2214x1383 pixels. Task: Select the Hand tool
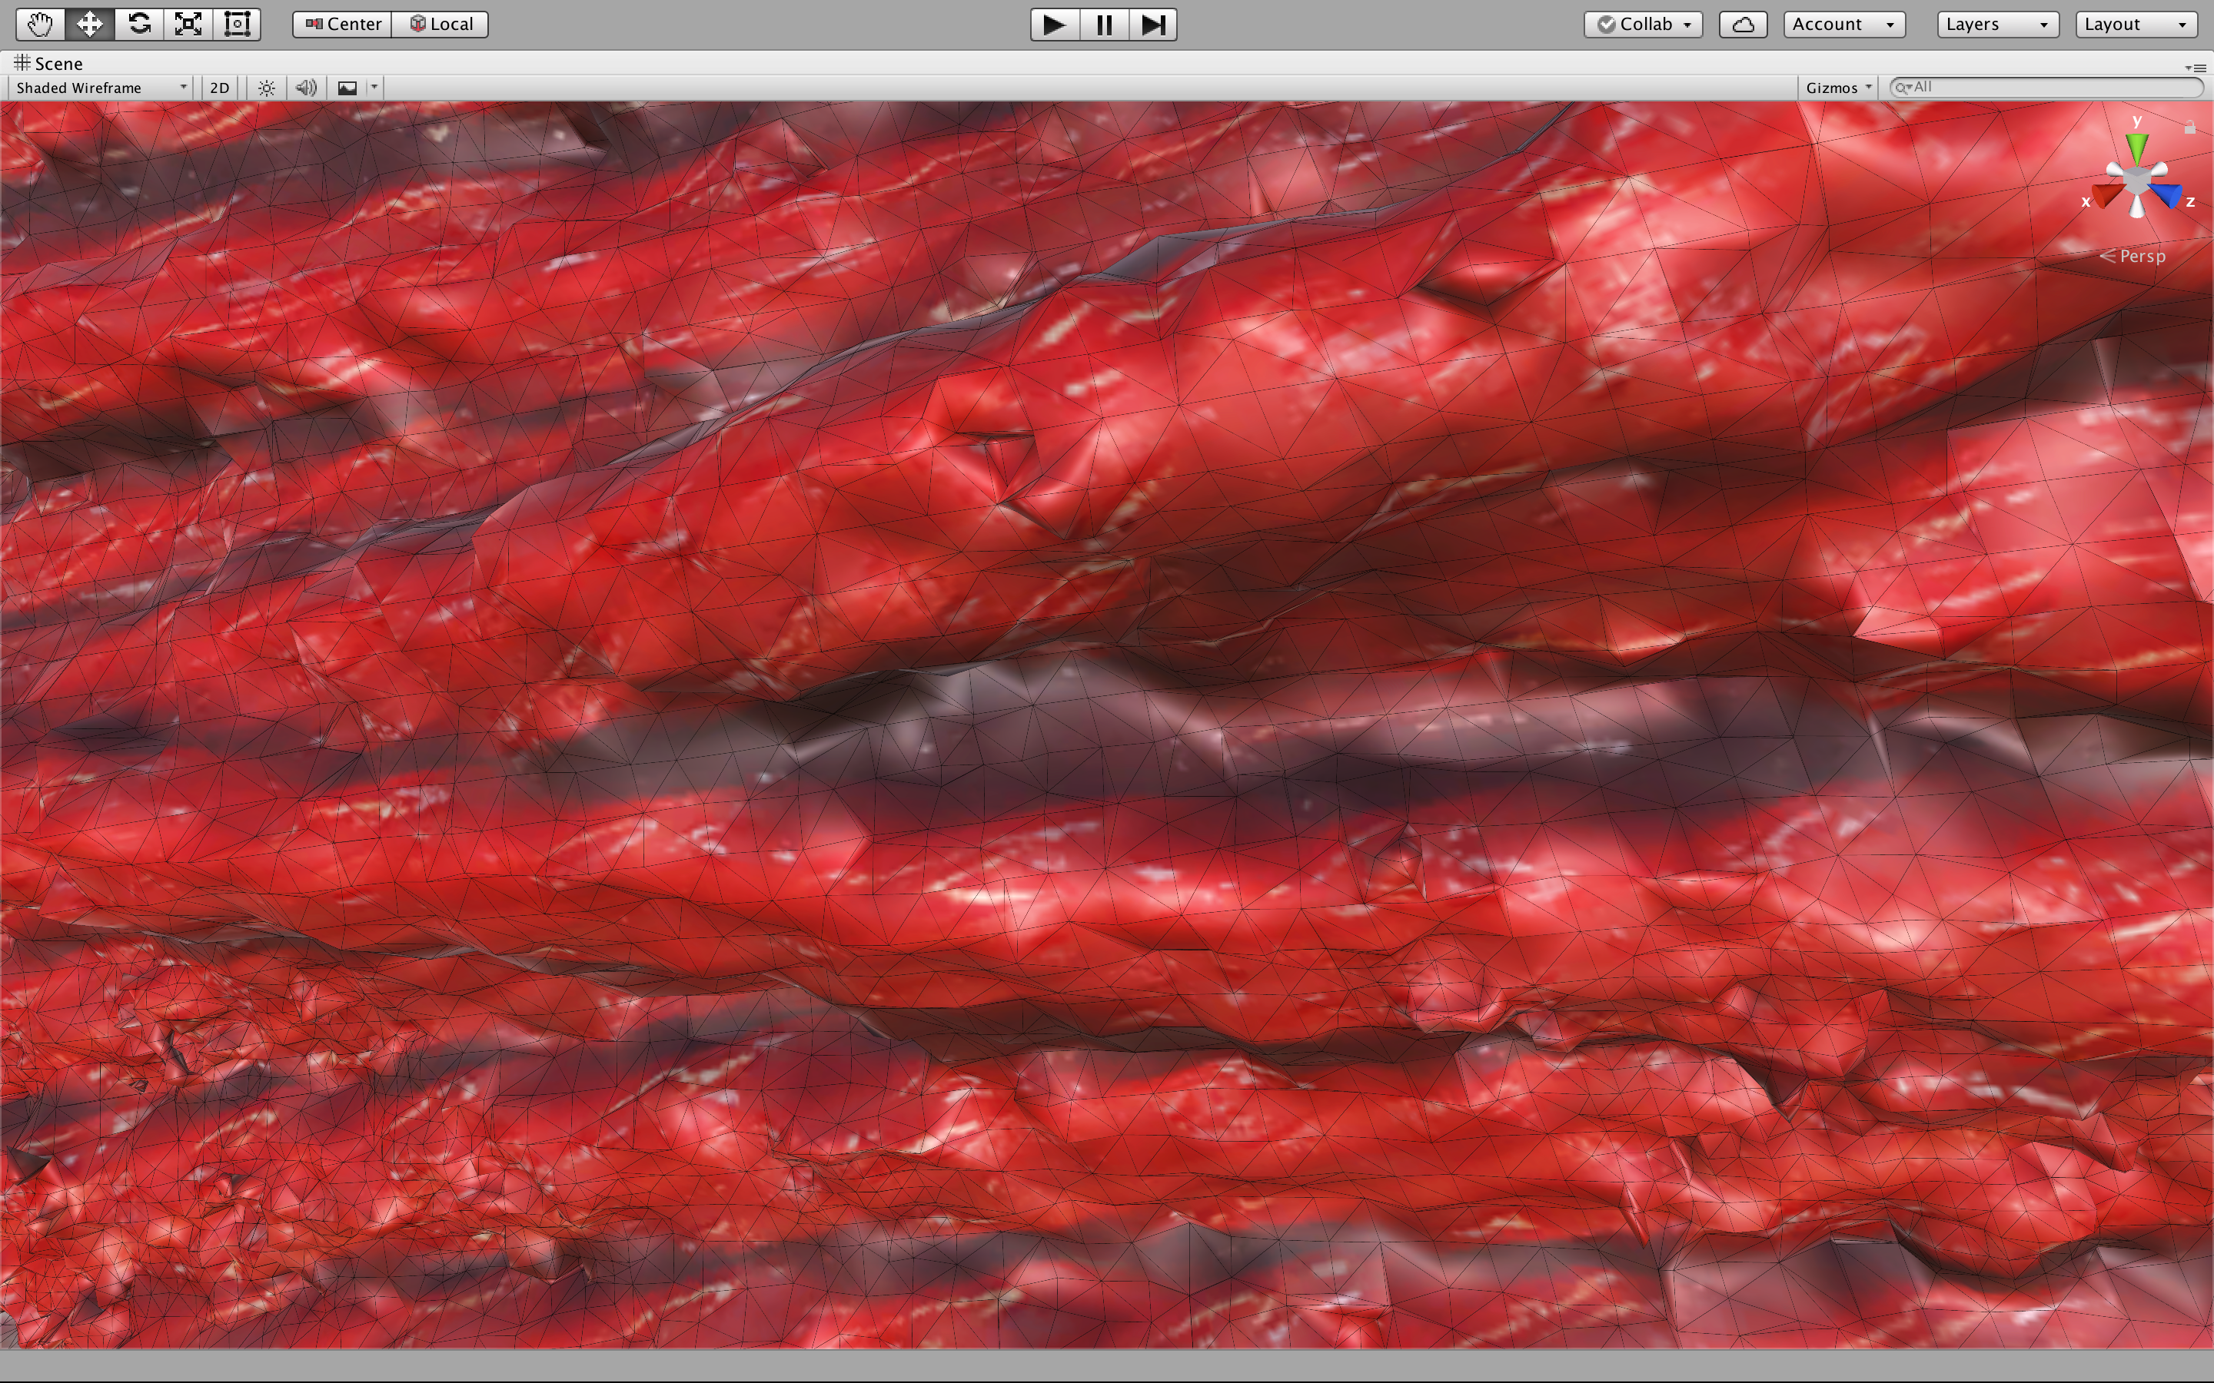pos(39,24)
